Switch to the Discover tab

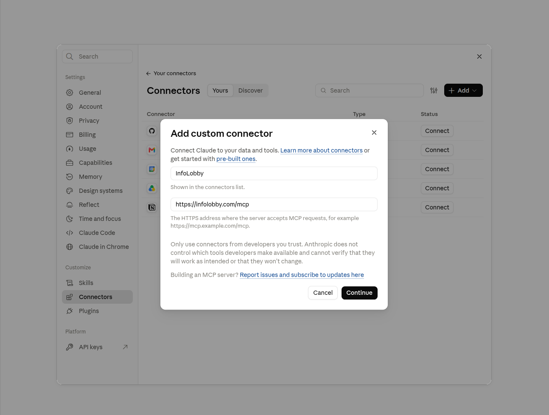250,90
